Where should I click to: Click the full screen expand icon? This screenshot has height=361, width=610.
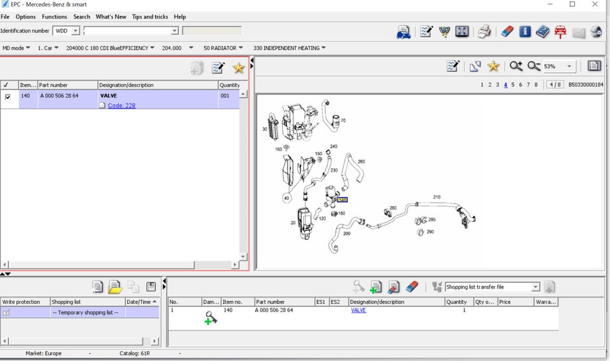[462, 32]
